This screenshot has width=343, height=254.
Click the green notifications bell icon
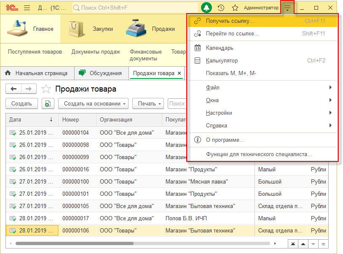[206, 8]
